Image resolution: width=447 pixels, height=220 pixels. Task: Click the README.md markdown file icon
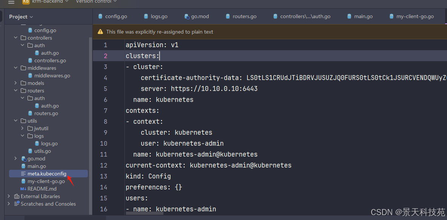23,189
